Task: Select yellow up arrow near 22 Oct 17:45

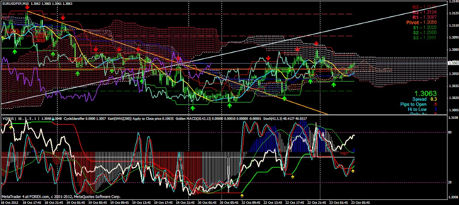Action: pos(293,176)
